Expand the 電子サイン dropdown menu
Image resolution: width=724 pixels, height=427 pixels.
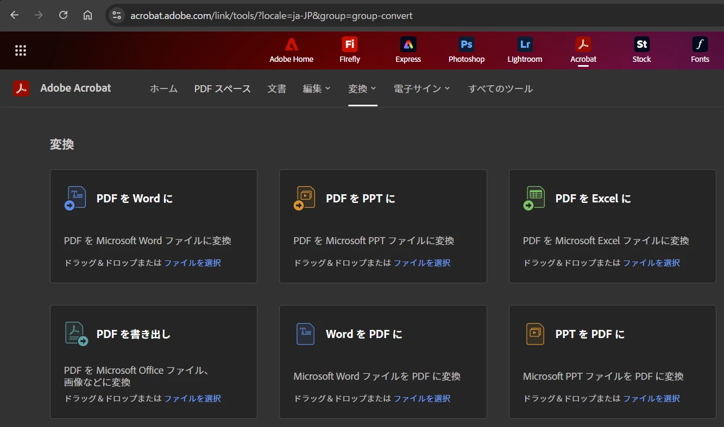[x=422, y=88]
